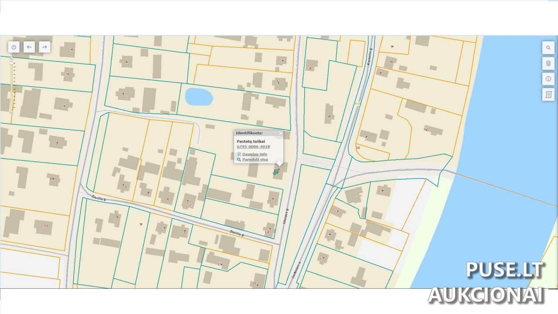
Task: Click the Vilniaus g. street label
Action: click(286, 216)
